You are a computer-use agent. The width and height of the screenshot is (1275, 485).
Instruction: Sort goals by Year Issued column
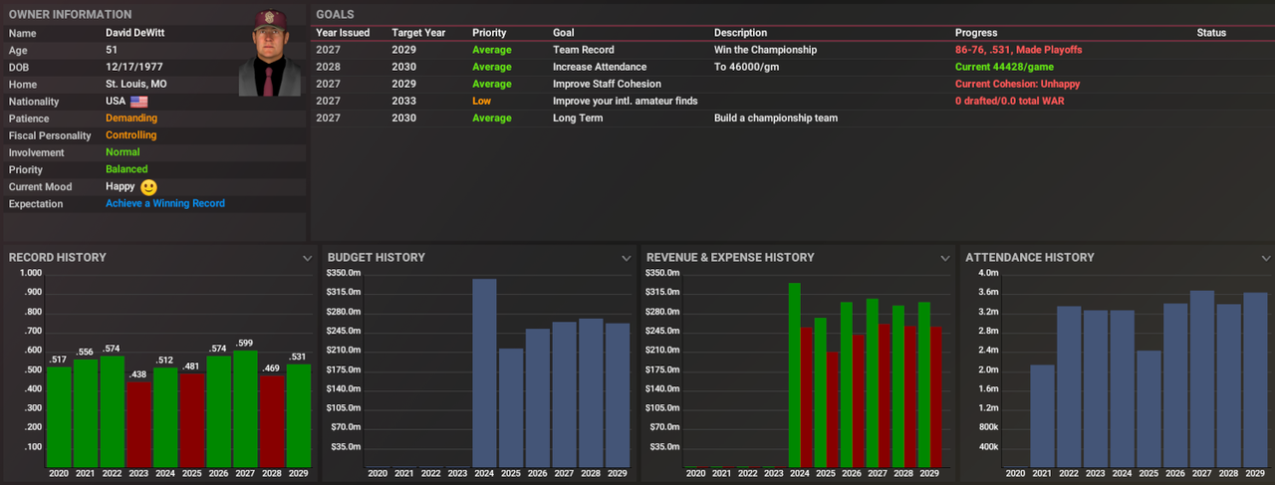[x=343, y=33]
